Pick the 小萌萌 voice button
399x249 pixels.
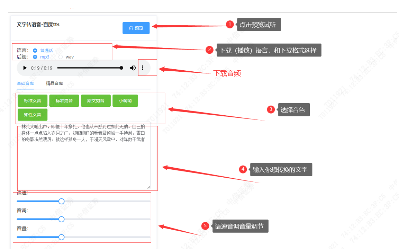(x=125, y=100)
